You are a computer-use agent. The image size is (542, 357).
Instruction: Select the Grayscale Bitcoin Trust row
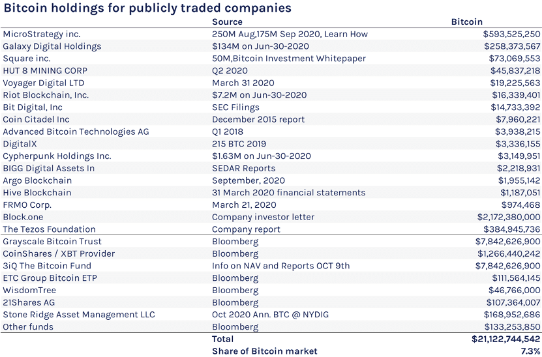tap(271, 241)
